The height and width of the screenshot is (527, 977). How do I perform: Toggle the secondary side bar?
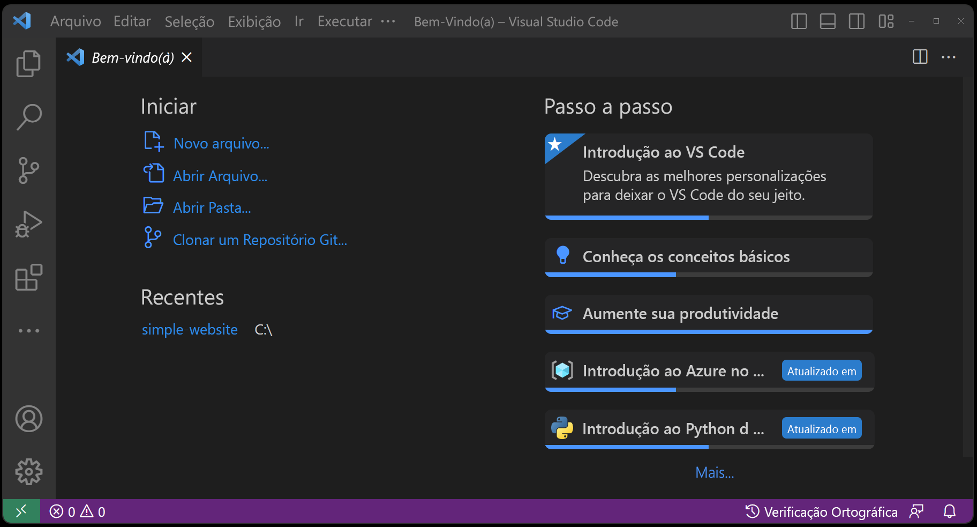point(856,21)
